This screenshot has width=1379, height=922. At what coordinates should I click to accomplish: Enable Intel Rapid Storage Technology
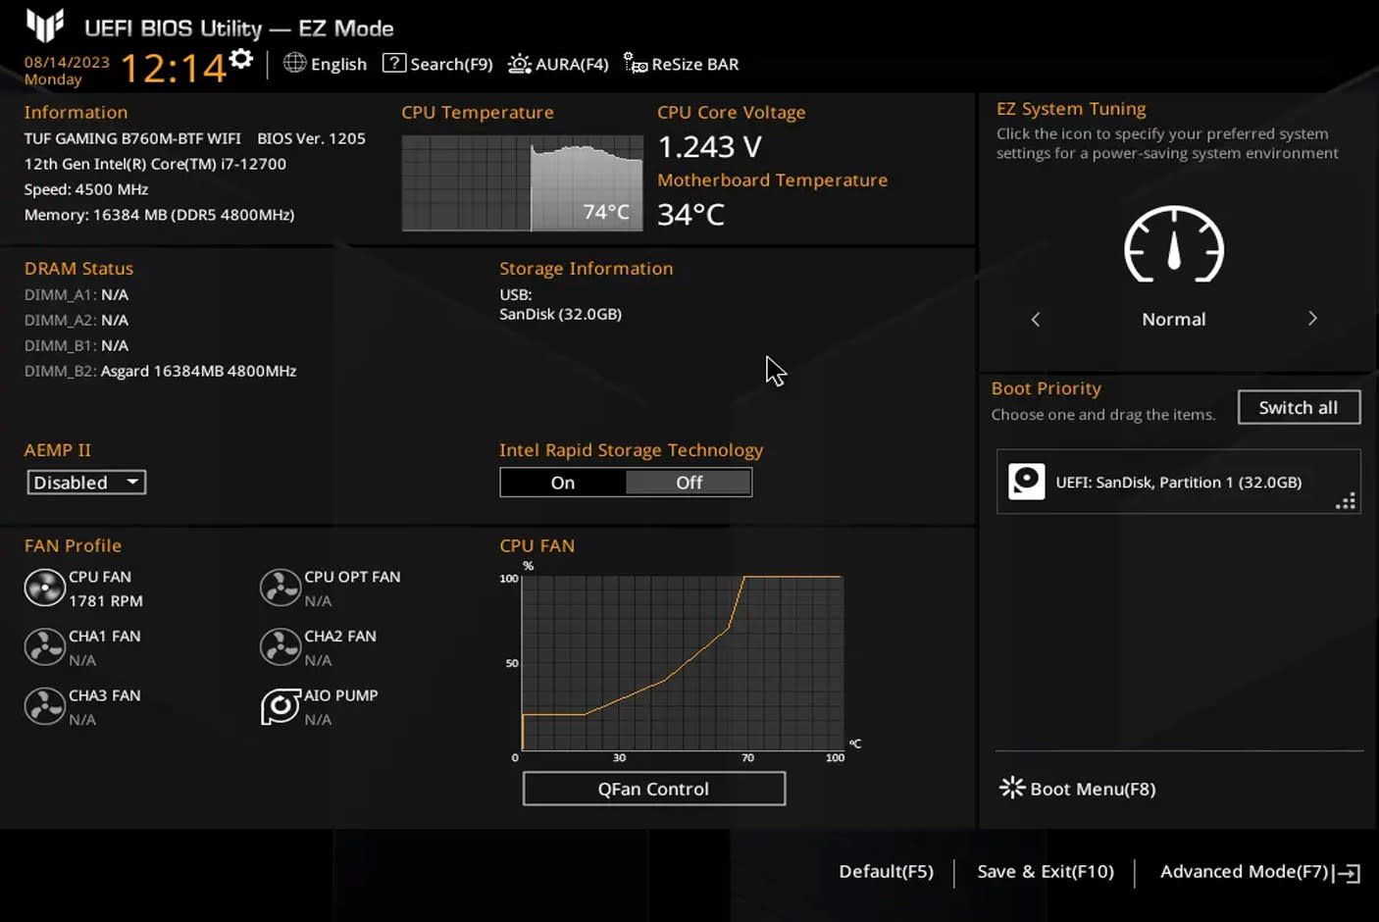click(562, 482)
